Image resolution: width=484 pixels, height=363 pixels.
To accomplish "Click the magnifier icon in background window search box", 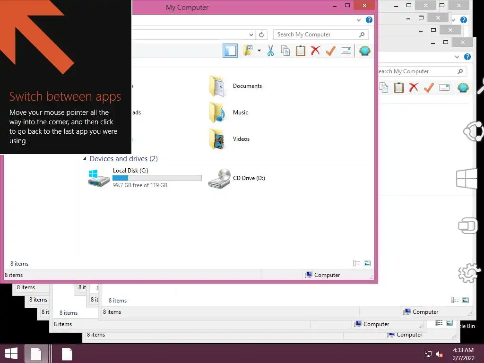I will 460,71.
